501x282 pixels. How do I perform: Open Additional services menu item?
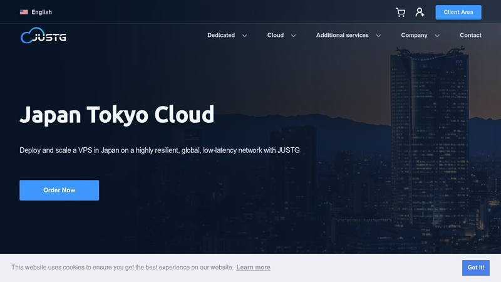(x=342, y=35)
